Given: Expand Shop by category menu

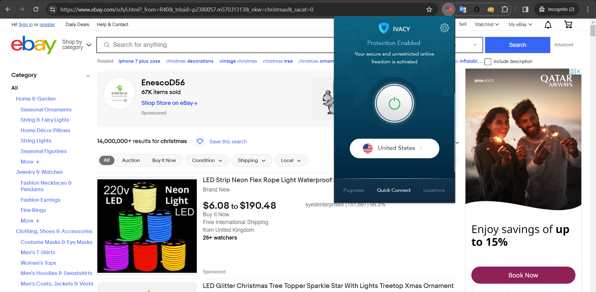Looking at the screenshot, I should [77, 45].
